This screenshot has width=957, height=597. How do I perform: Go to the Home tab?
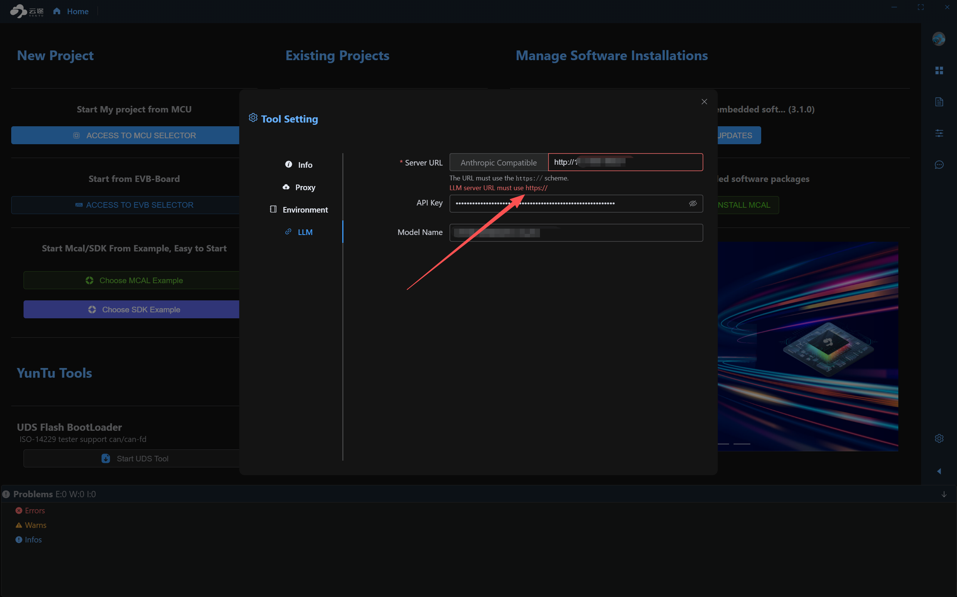77,12
